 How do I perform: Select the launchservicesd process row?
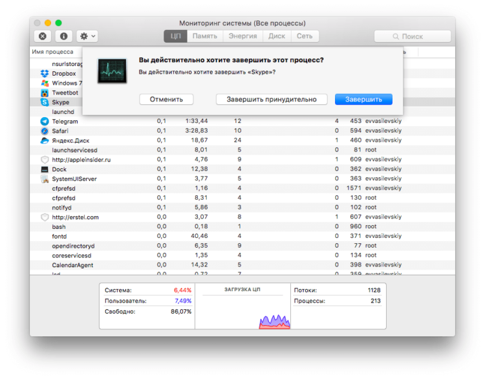coord(242,150)
